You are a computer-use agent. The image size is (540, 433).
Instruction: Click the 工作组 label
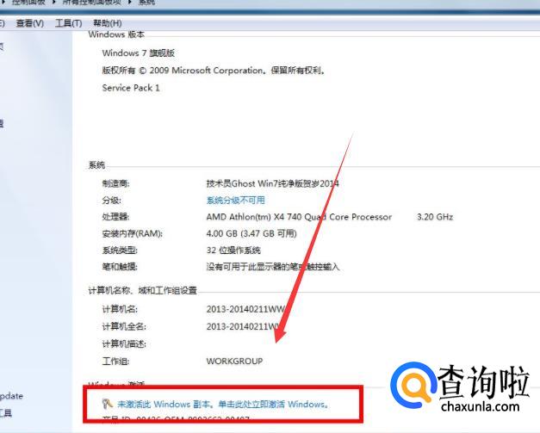tap(115, 361)
